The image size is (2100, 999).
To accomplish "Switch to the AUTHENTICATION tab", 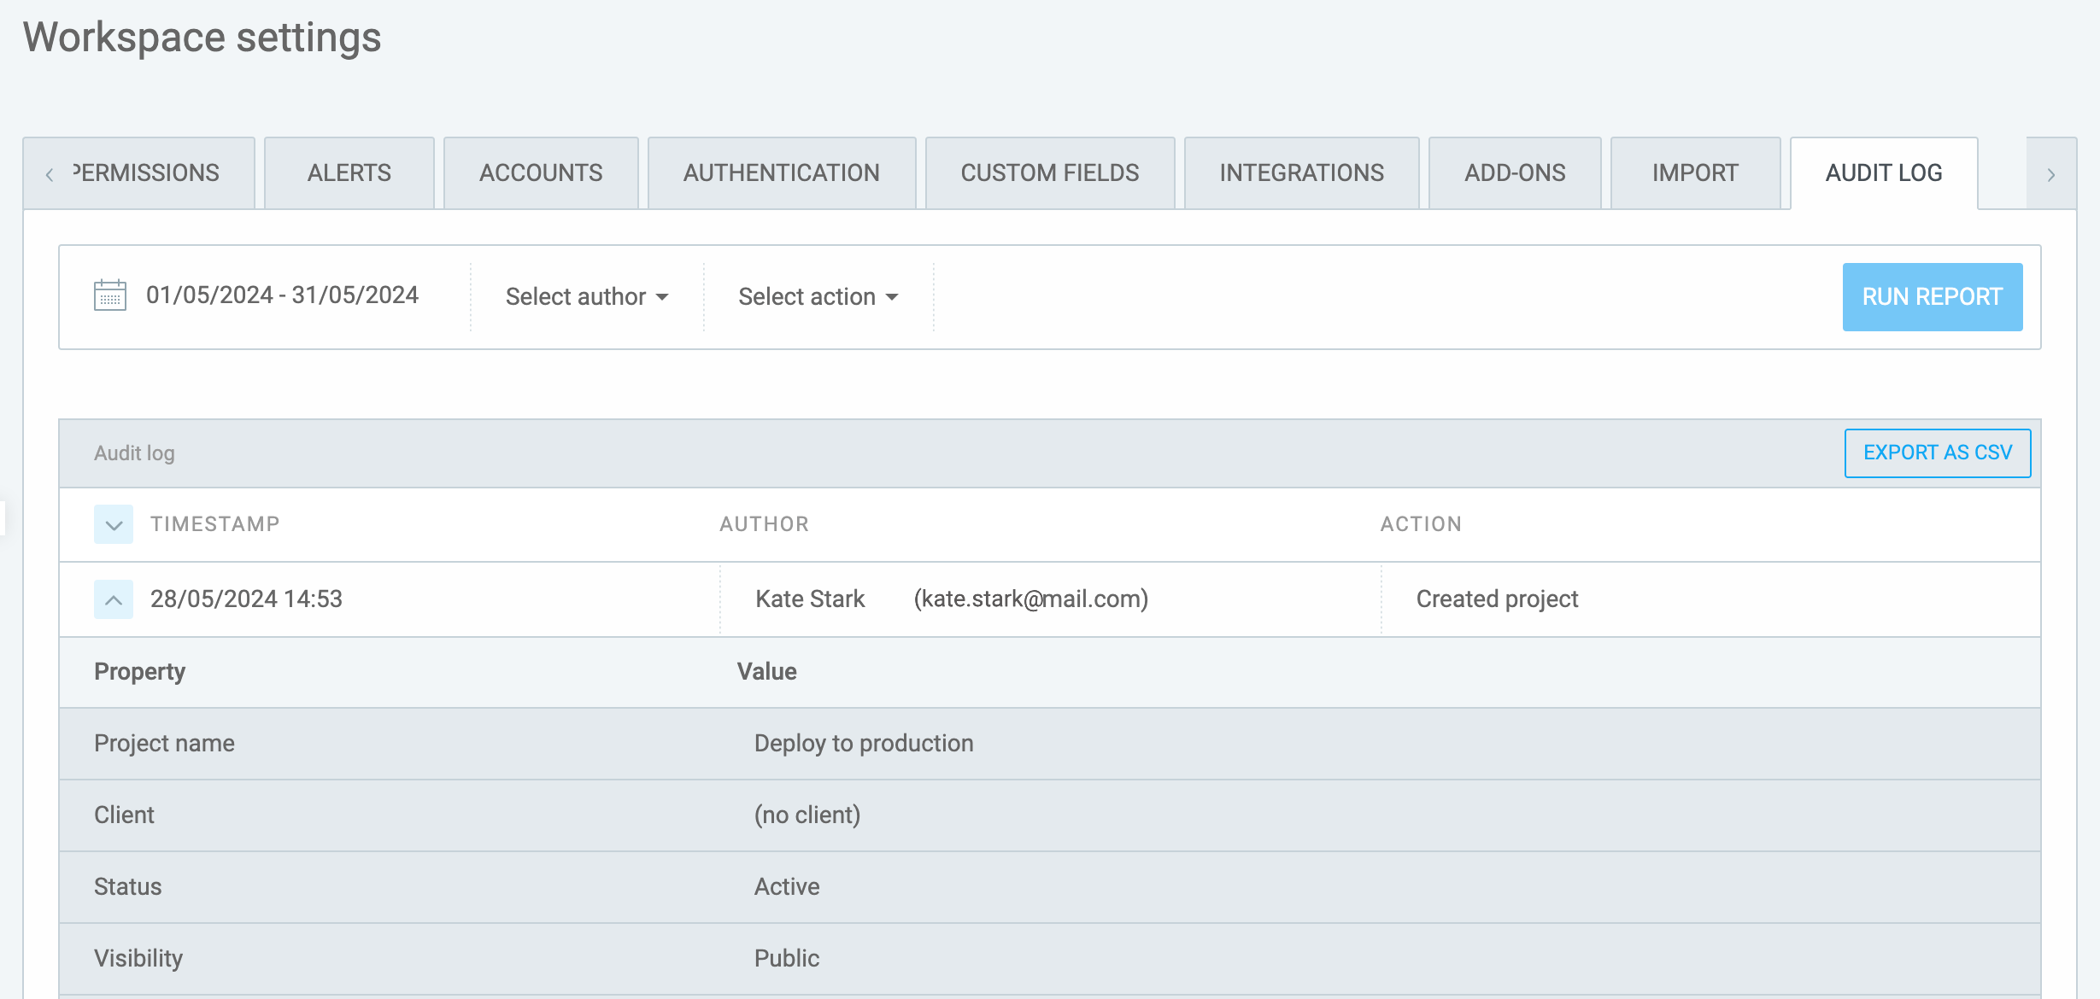I will [782, 172].
